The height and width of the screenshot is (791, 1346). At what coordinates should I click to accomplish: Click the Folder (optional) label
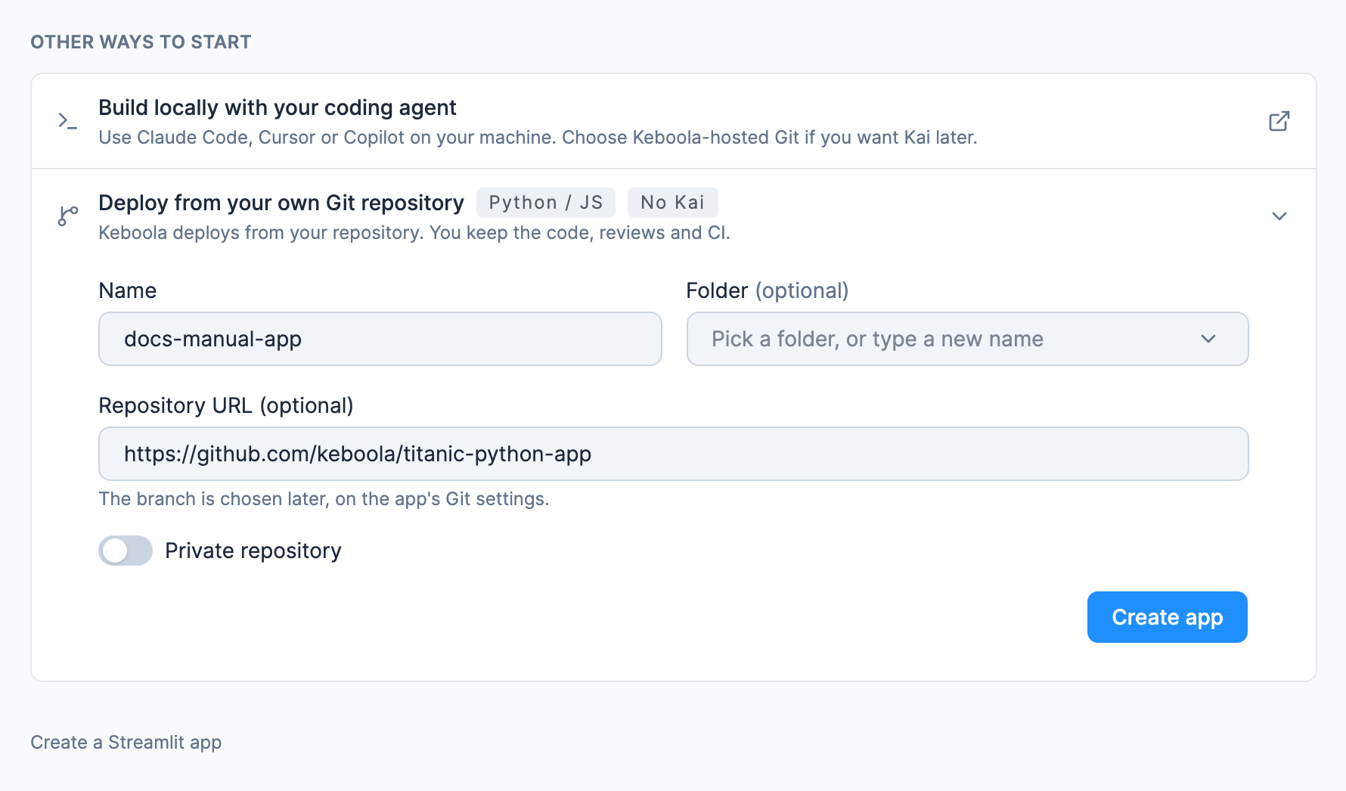pos(767,290)
